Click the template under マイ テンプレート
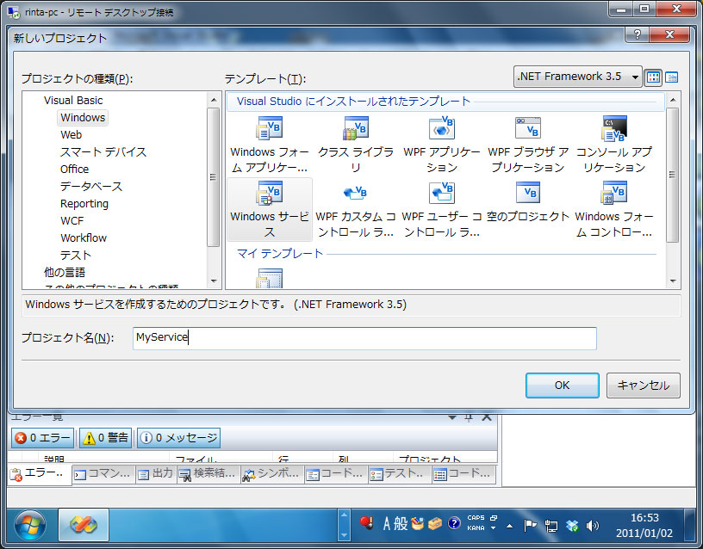Screen dimensions: 703x549 tap(269, 278)
